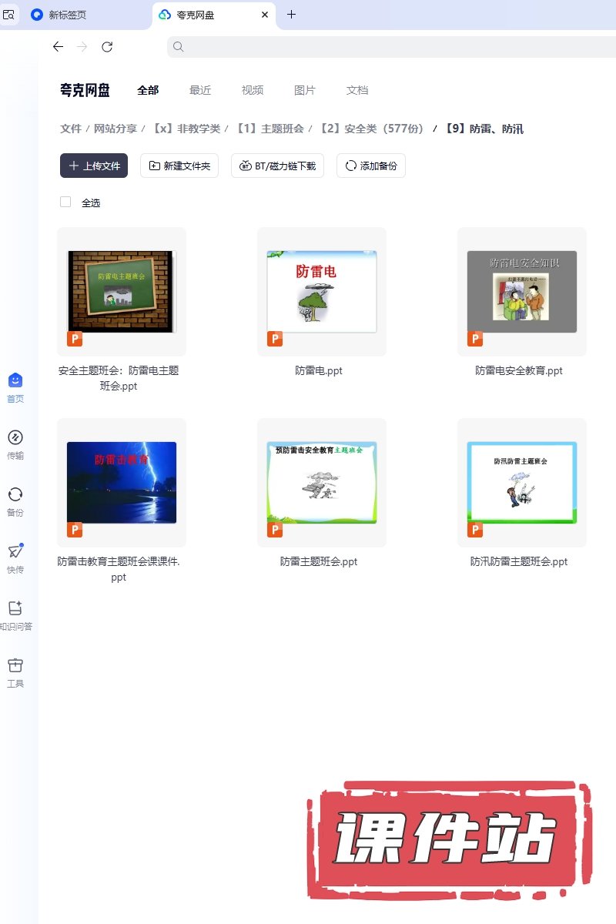Switch to the 文档 tab
Viewport: 616px width, 924px height.
coord(357,90)
